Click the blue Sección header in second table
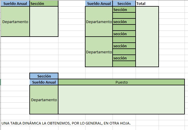188x130 pixels. click(x=124, y=3)
